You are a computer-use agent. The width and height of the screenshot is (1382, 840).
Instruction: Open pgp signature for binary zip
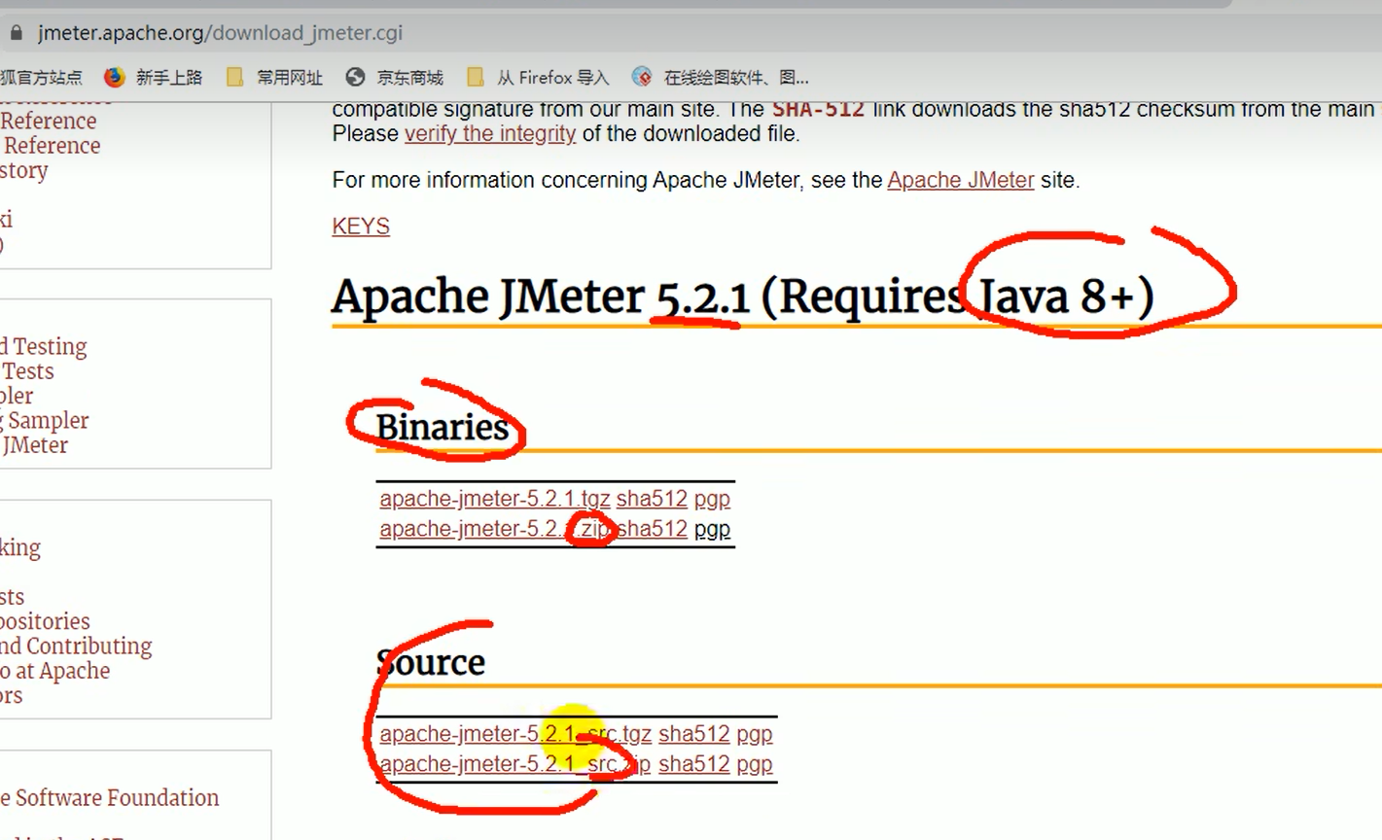click(x=712, y=530)
